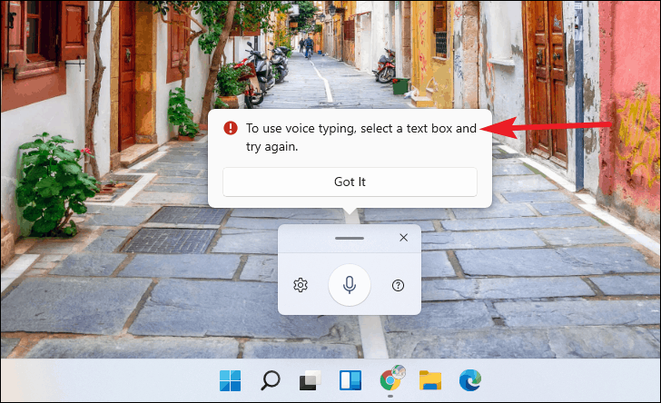
Task: Grab the voice typing panel drag handle
Action: point(350,238)
